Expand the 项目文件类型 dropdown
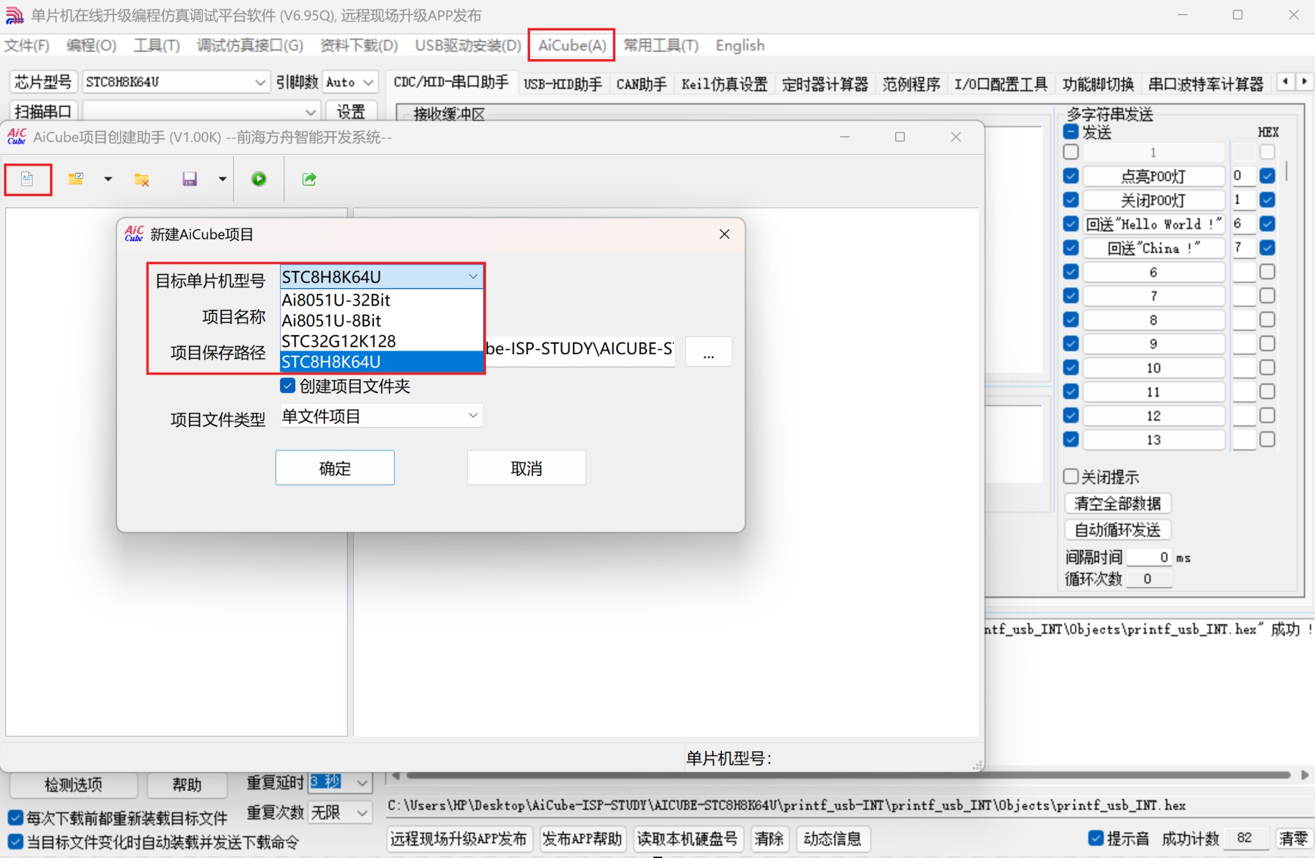This screenshot has width=1315, height=858. tap(473, 416)
